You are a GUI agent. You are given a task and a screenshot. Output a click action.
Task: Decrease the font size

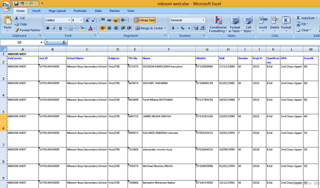[x=93, y=20]
